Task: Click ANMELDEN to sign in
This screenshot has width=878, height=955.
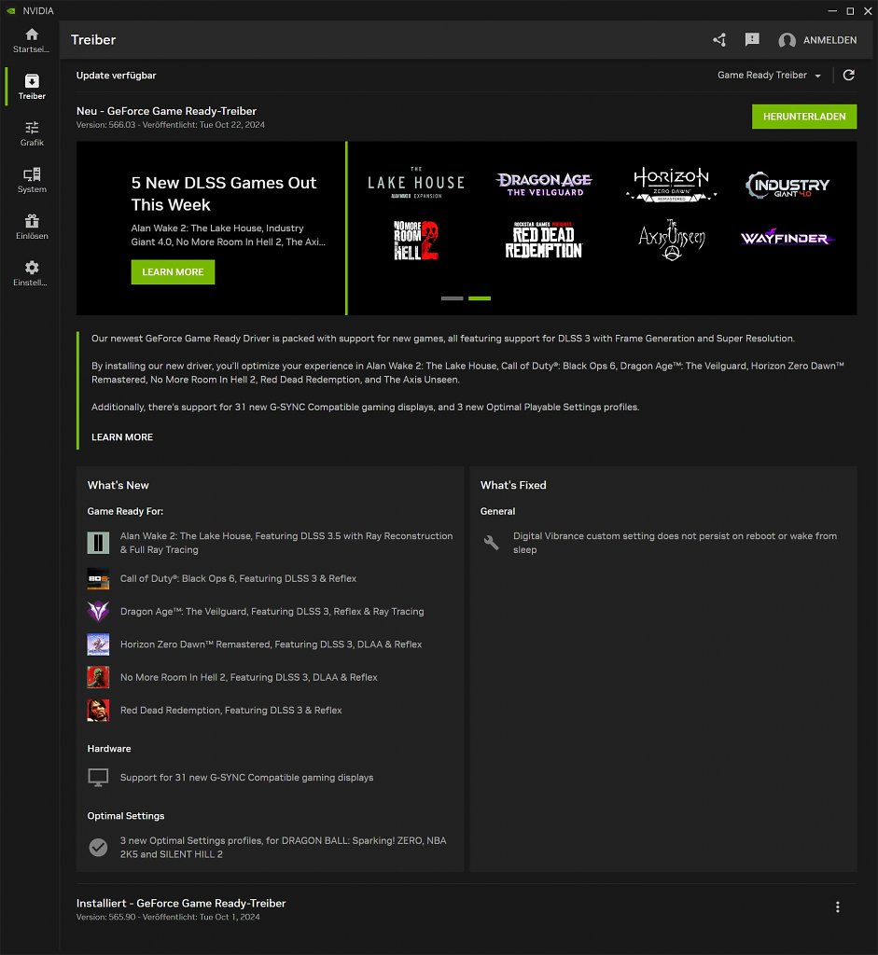Action: (x=829, y=40)
